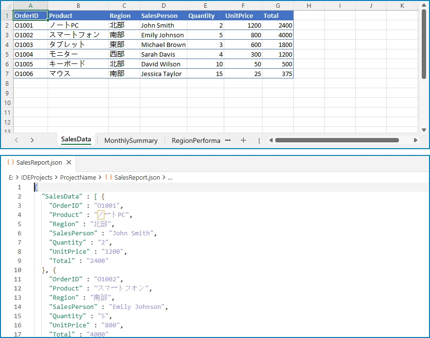Select column A header

point(31,5)
